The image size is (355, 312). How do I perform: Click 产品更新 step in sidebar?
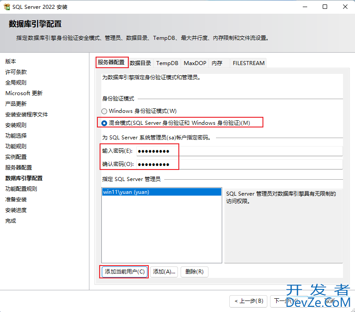(x=16, y=104)
